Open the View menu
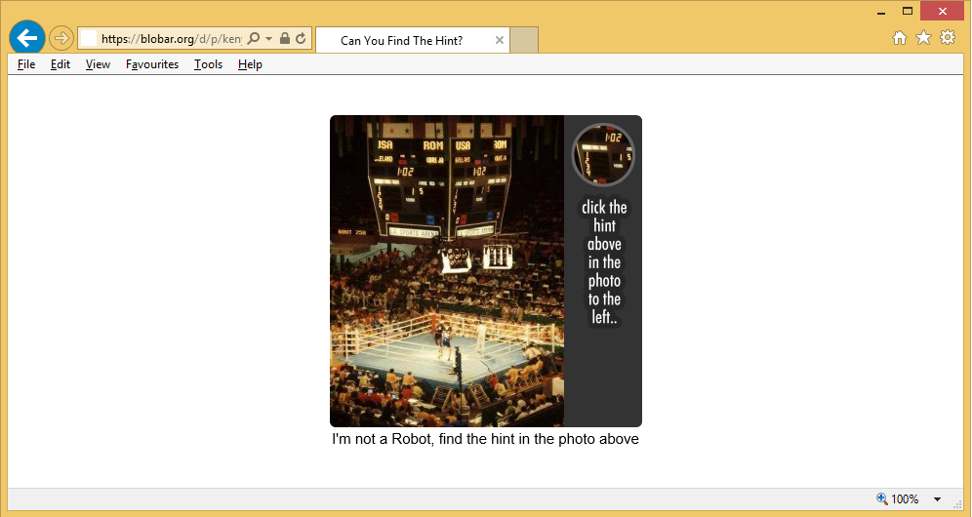Screen dimensions: 972x517 click(98, 64)
